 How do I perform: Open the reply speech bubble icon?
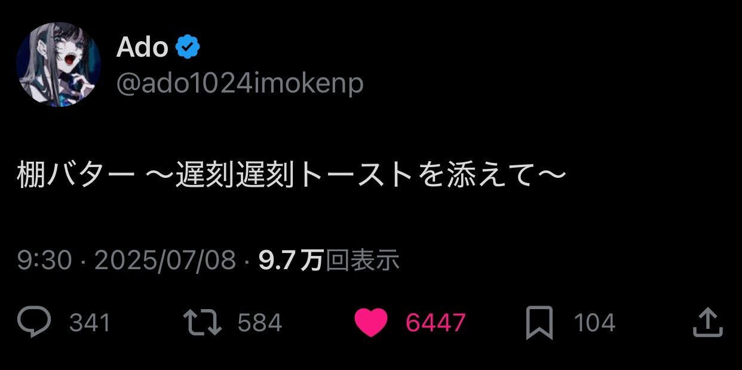coord(34,323)
